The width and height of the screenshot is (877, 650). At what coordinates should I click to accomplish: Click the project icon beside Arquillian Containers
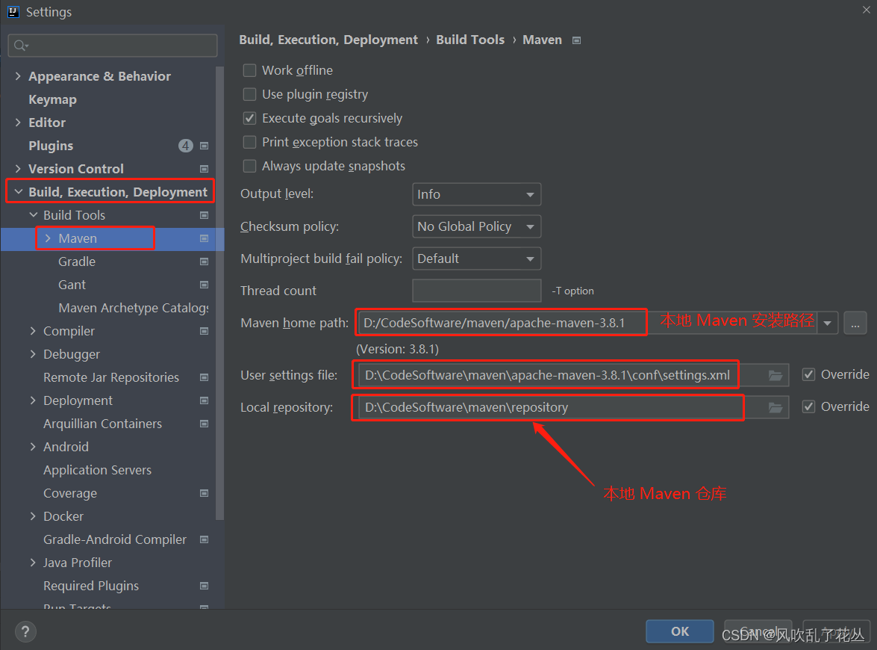(x=205, y=424)
